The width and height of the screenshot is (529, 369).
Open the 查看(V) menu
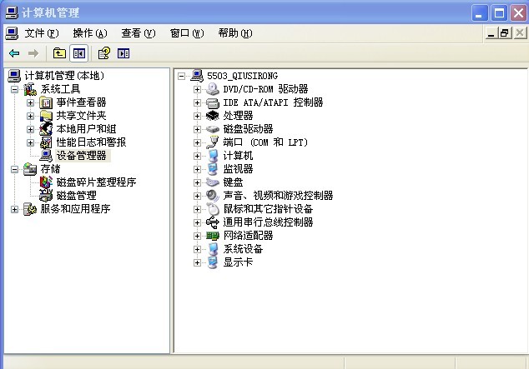click(139, 33)
